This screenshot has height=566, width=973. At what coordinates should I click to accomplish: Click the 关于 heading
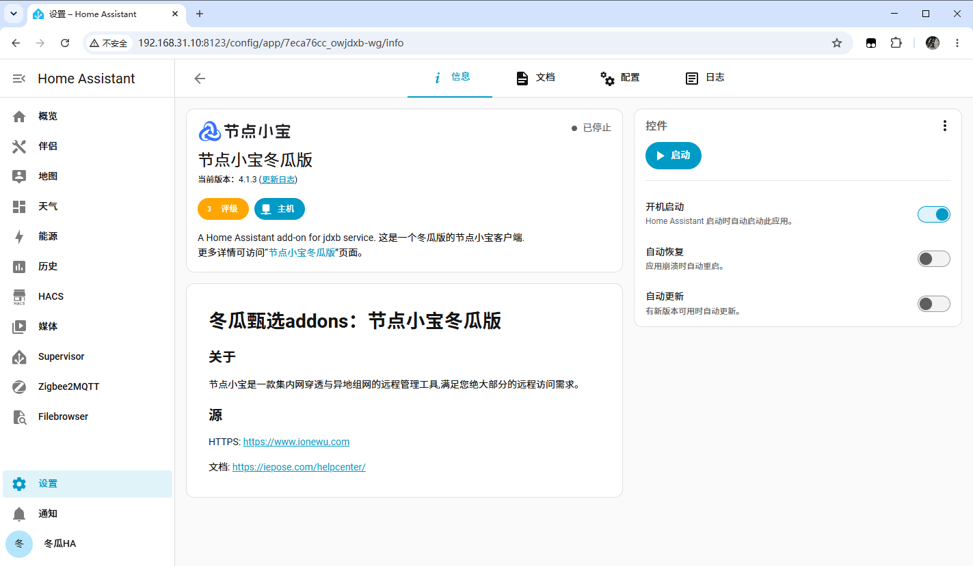point(222,357)
